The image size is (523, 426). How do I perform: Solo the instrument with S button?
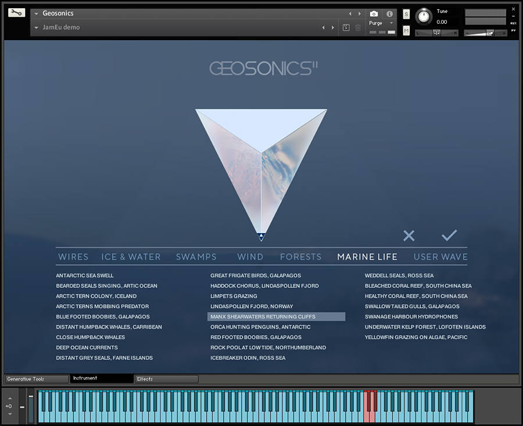(406, 14)
